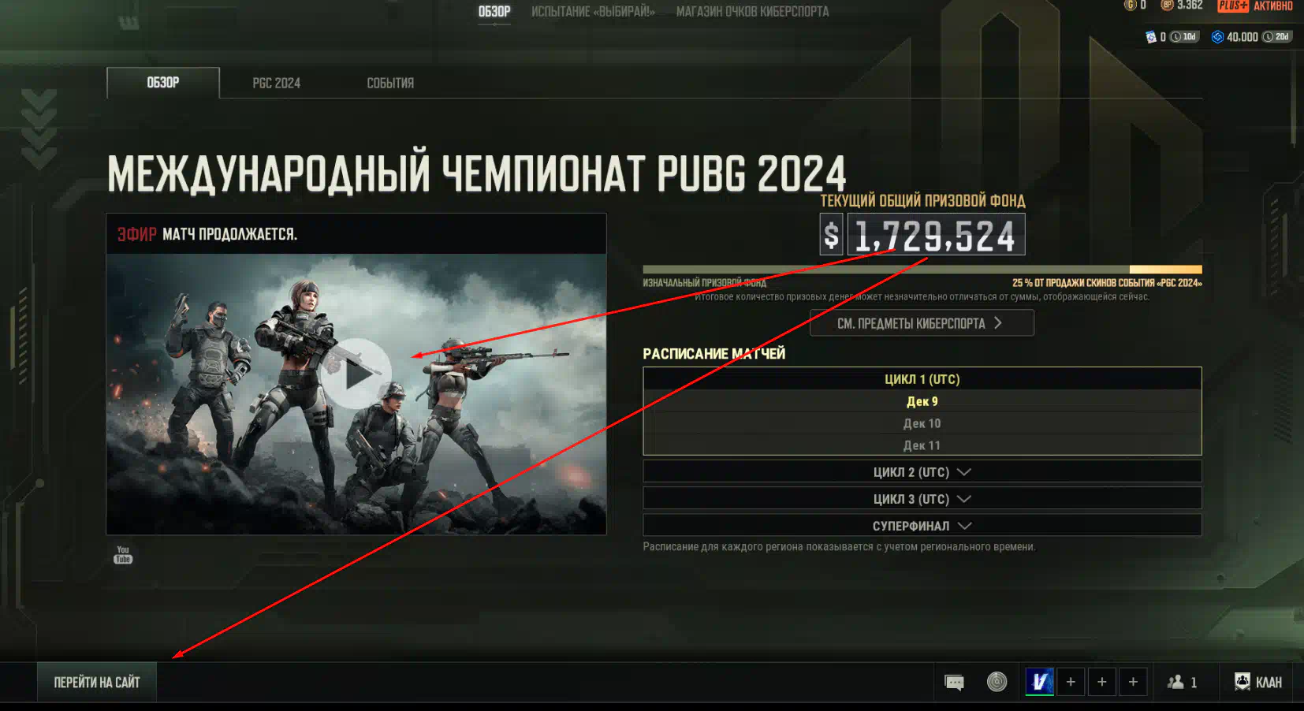Open the МАГАЗИН ОЧКОВ КИБЕРСПОРТА tab
Screen dimensions: 1304x711
tap(752, 12)
